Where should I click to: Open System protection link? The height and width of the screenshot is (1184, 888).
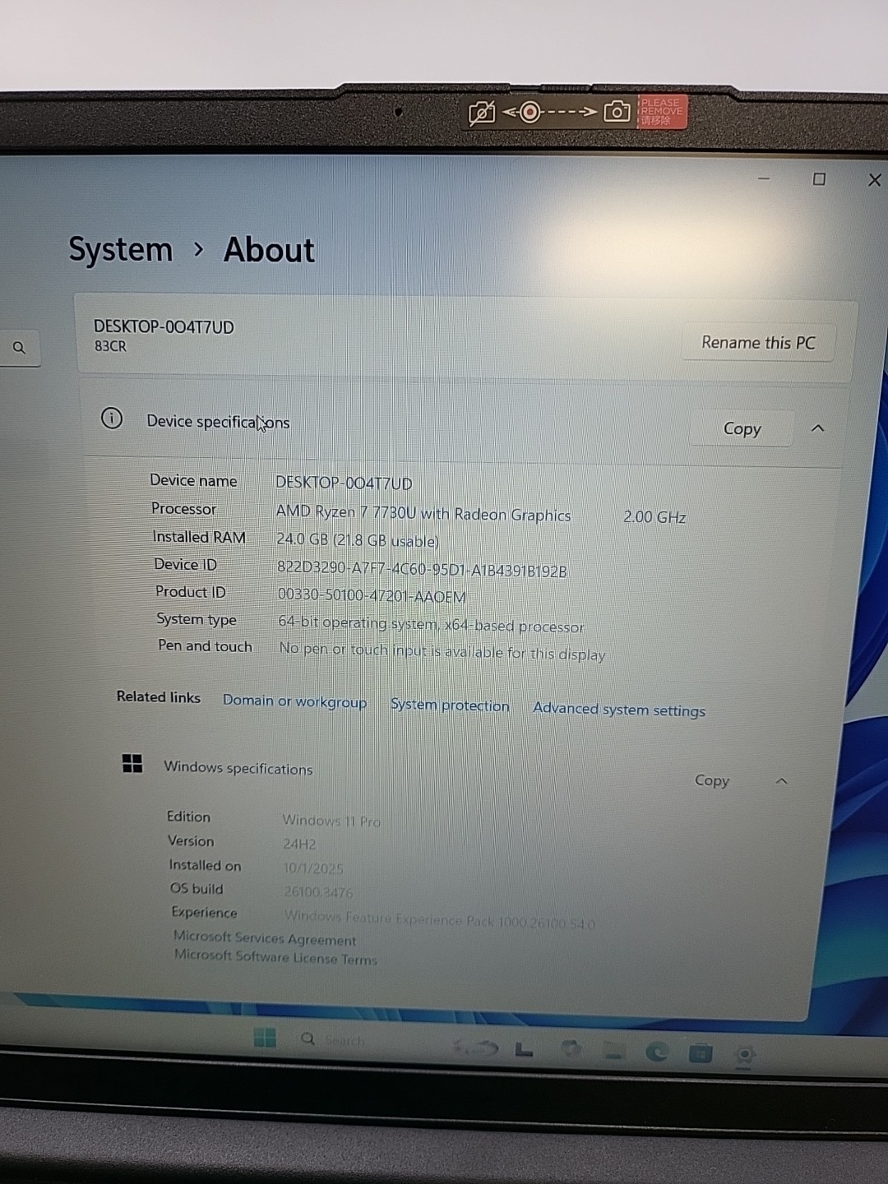[x=450, y=705]
